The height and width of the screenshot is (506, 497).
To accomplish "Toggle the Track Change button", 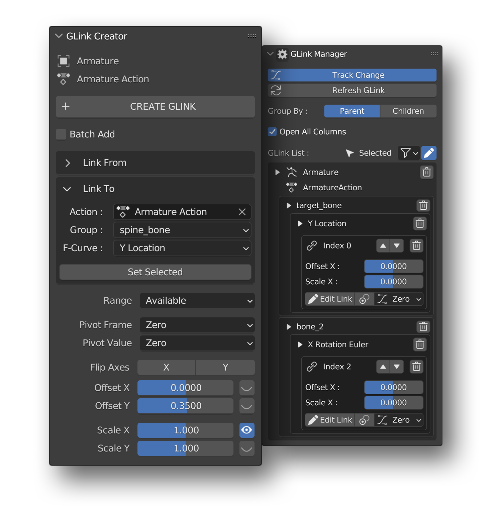I will [x=352, y=75].
